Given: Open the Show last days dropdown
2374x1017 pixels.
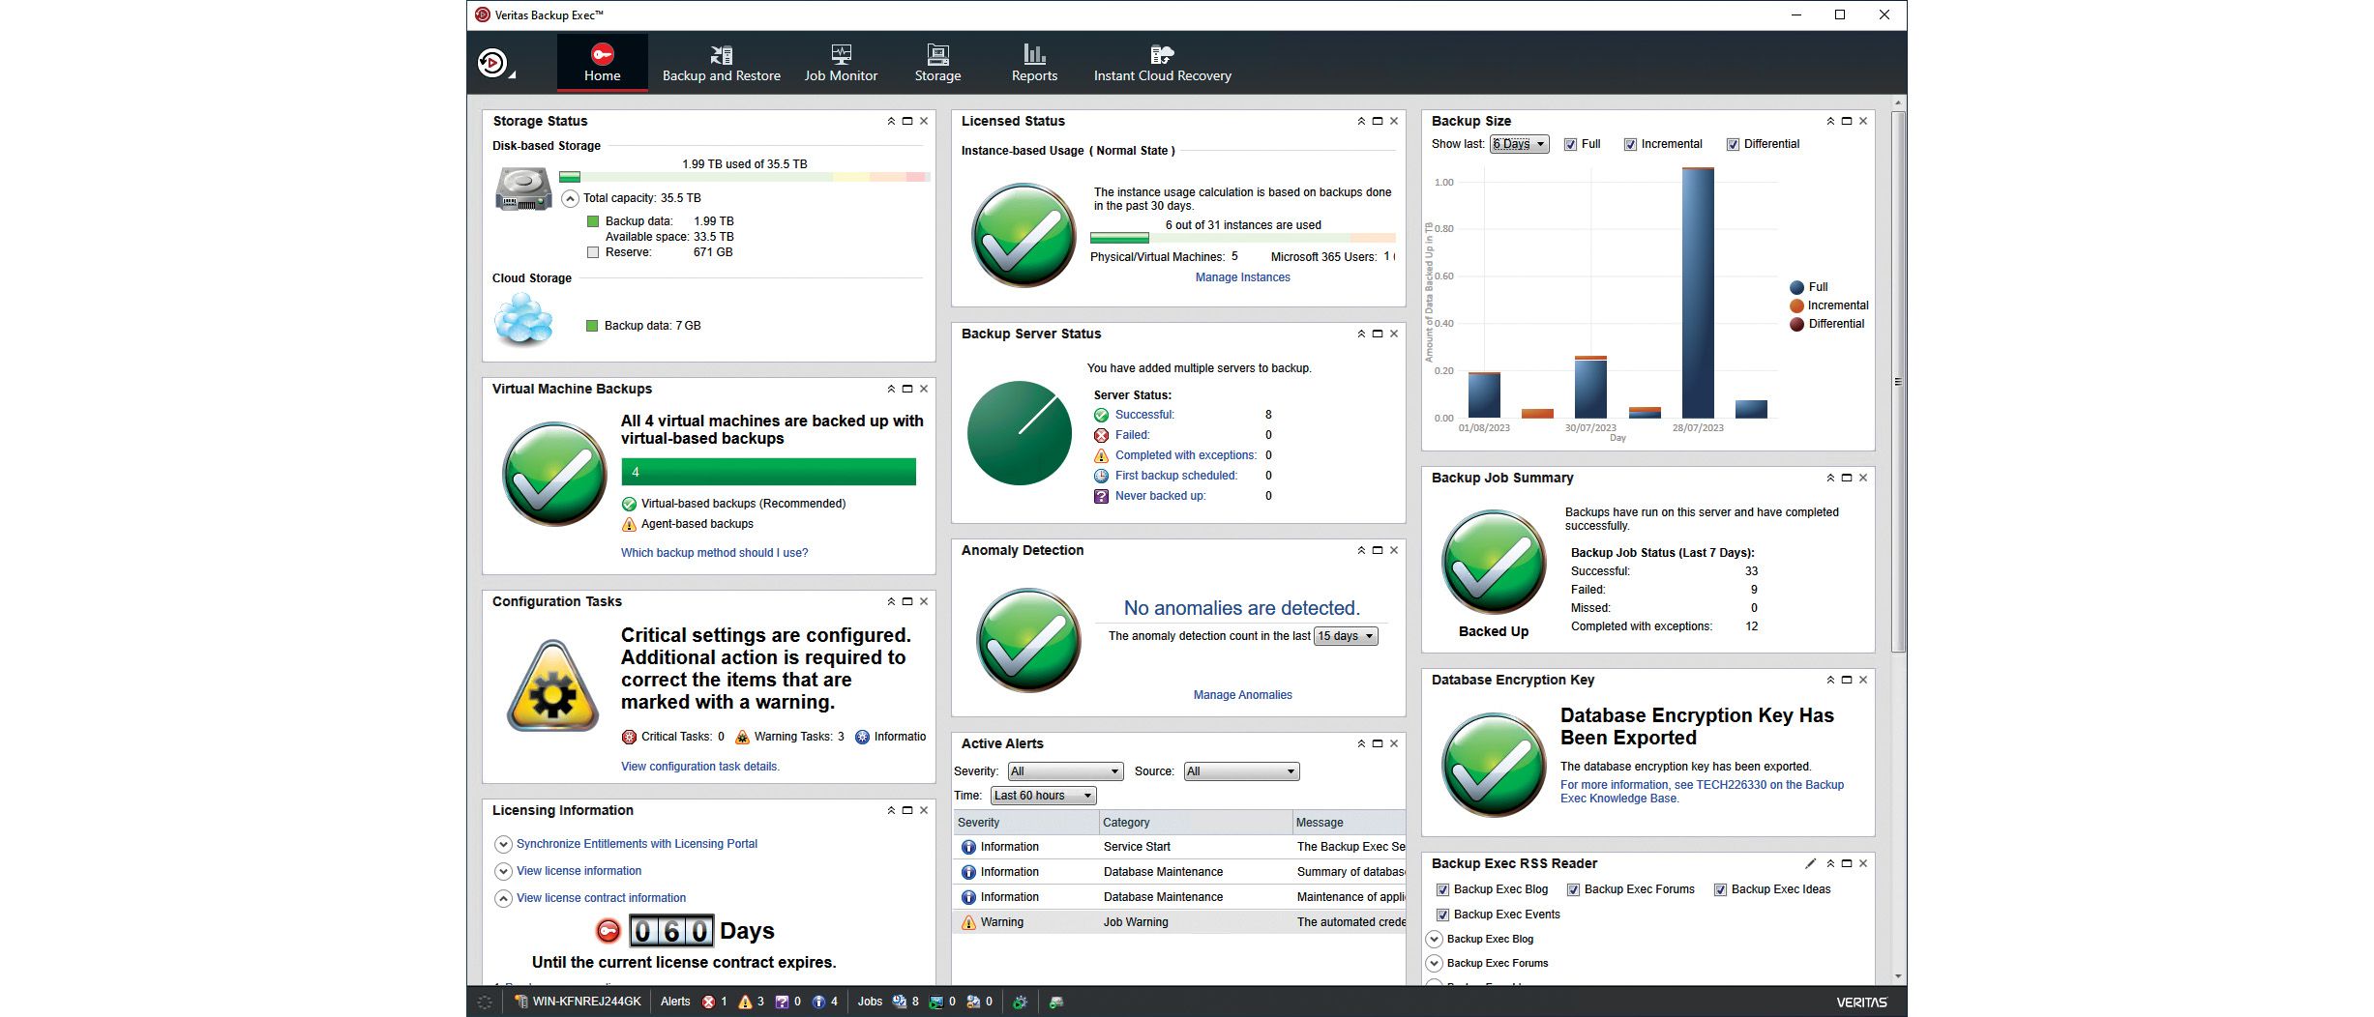Looking at the screenshot, I should click(x=1520, y=144).
